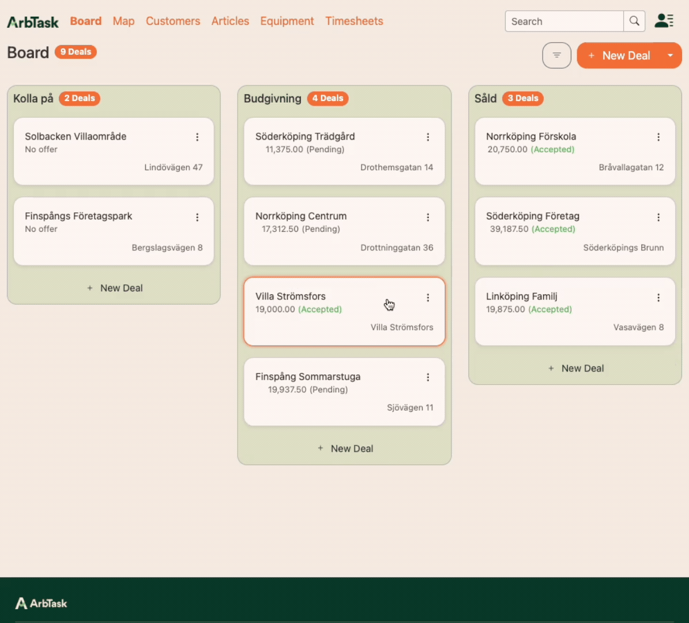Open the Timesheets tab
The width and height of the screenshot is (689, 623).
click(354, 21)
